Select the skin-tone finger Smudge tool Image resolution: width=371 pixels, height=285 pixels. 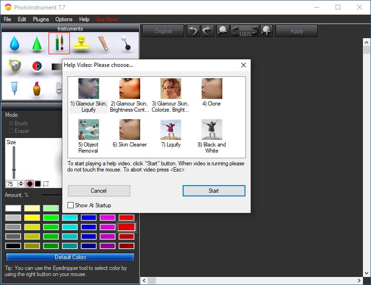103,43
